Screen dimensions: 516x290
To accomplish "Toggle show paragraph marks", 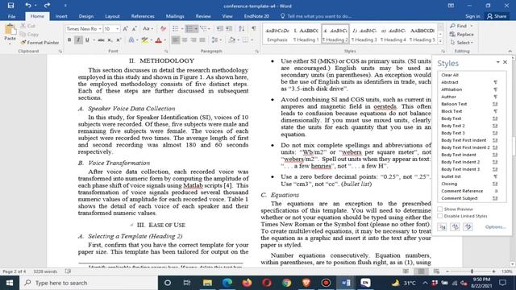I will click(254, 29).
